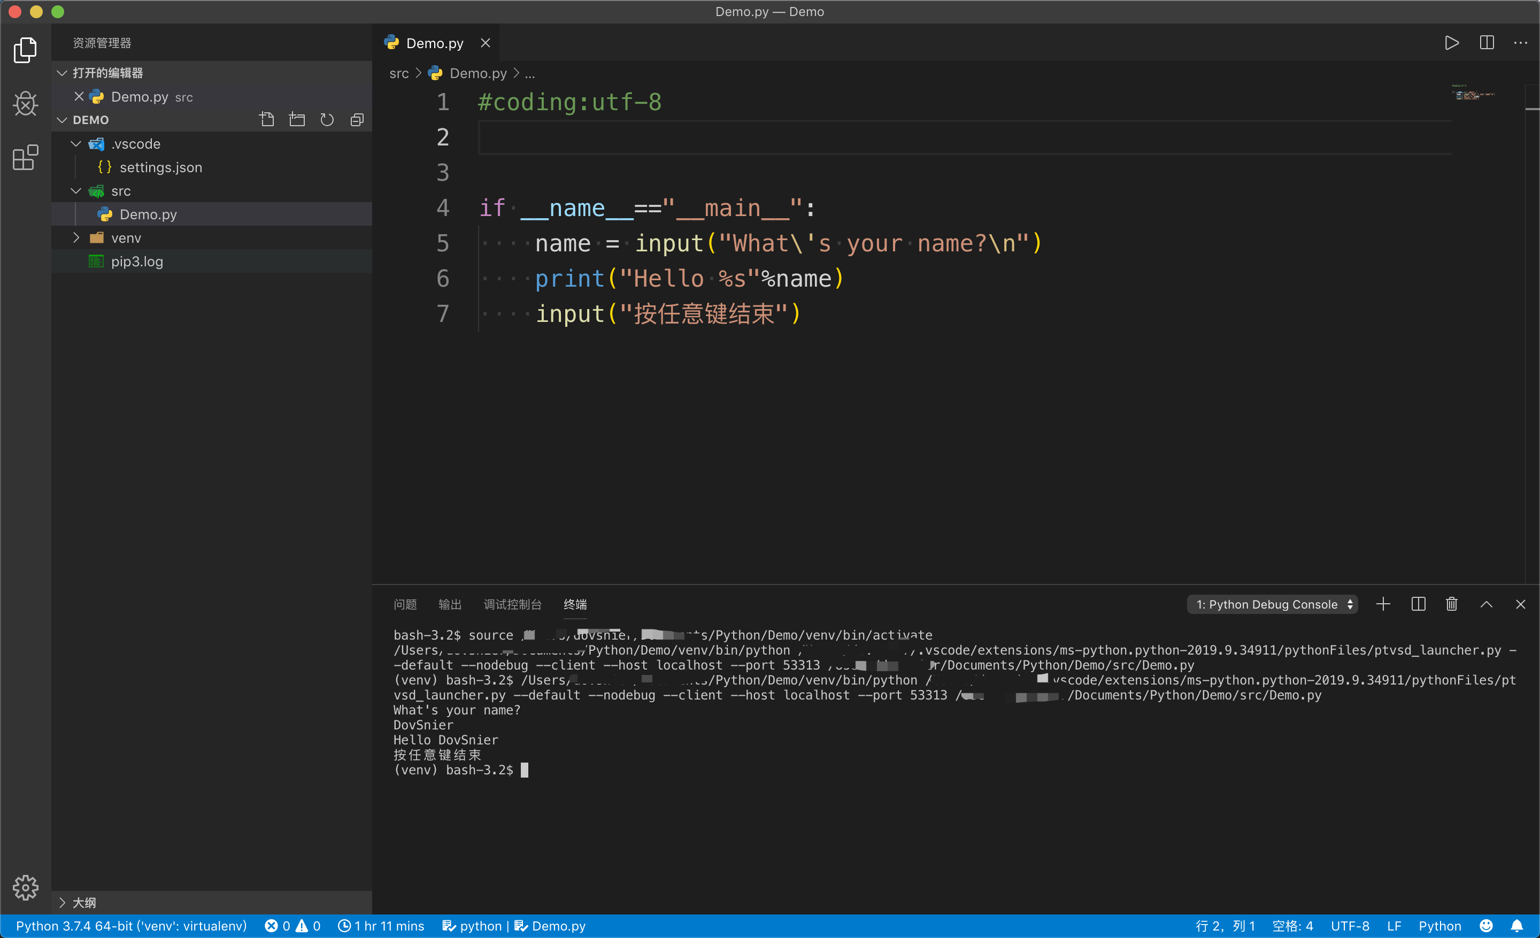Open the Extensions view icon

[25, 157]
